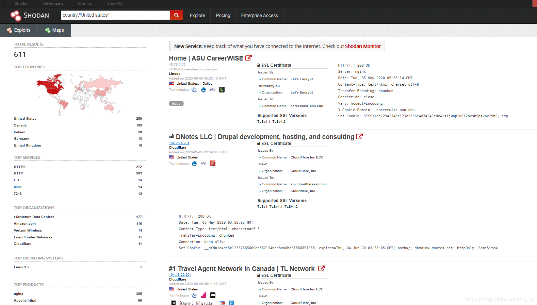Open the Maps tab

click(54, 30)
